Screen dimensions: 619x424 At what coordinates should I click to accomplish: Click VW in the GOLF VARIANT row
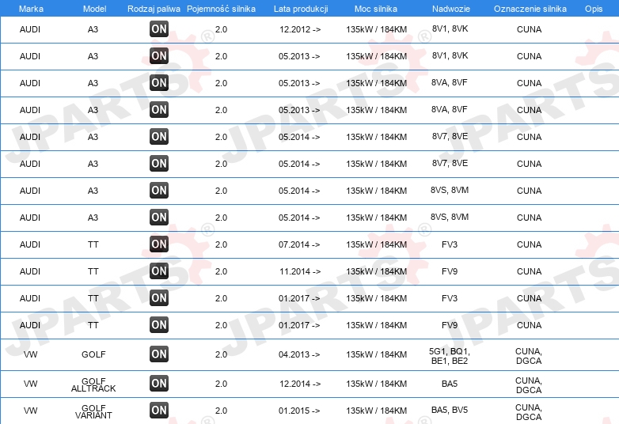coord(30,411)
